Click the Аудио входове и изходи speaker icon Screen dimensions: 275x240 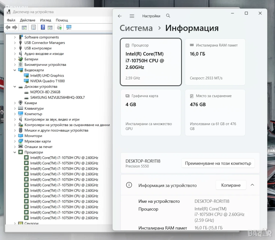tap(20, 53)
